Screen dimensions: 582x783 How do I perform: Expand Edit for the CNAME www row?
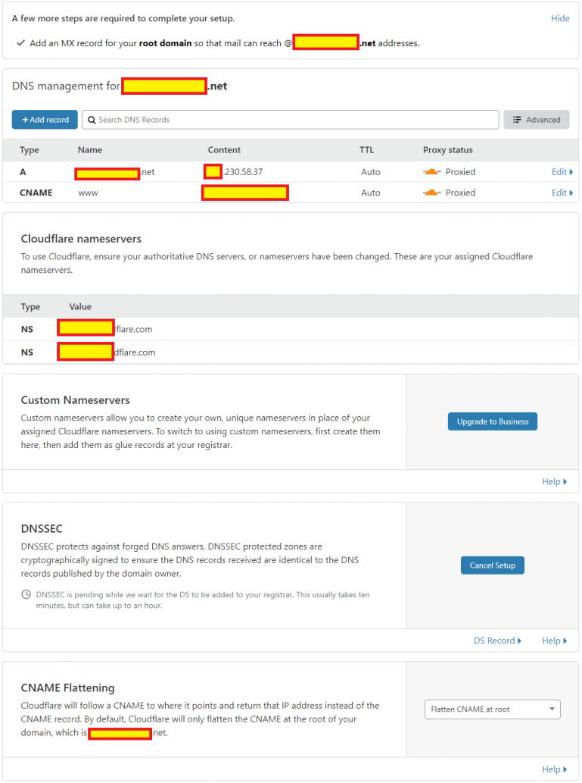tap(562, 193)
